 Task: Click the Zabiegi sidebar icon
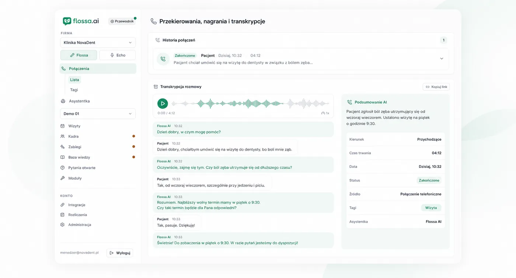63,147
